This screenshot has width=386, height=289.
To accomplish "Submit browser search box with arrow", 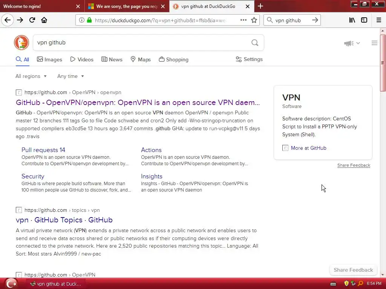I will (x=315, y=20).
